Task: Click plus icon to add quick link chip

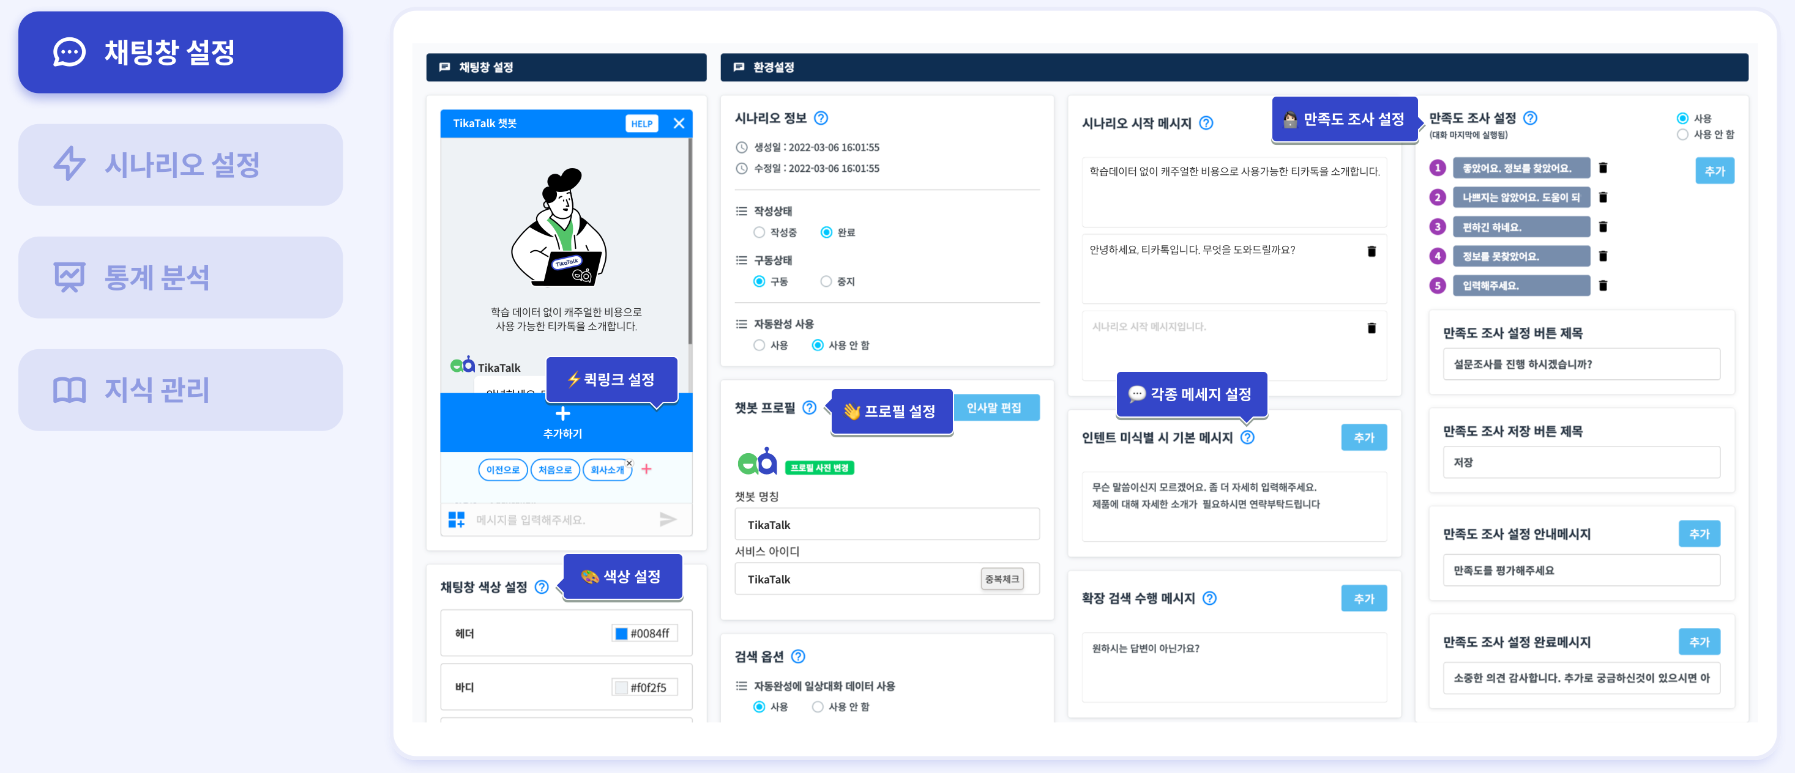Action: [646, 470]
